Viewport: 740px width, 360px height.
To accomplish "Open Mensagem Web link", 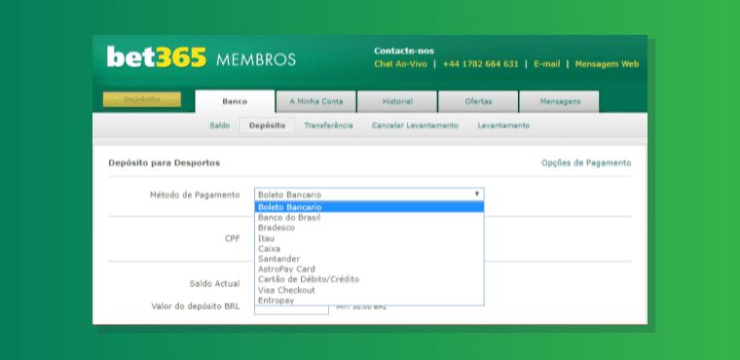I will [x=607, y=64].
